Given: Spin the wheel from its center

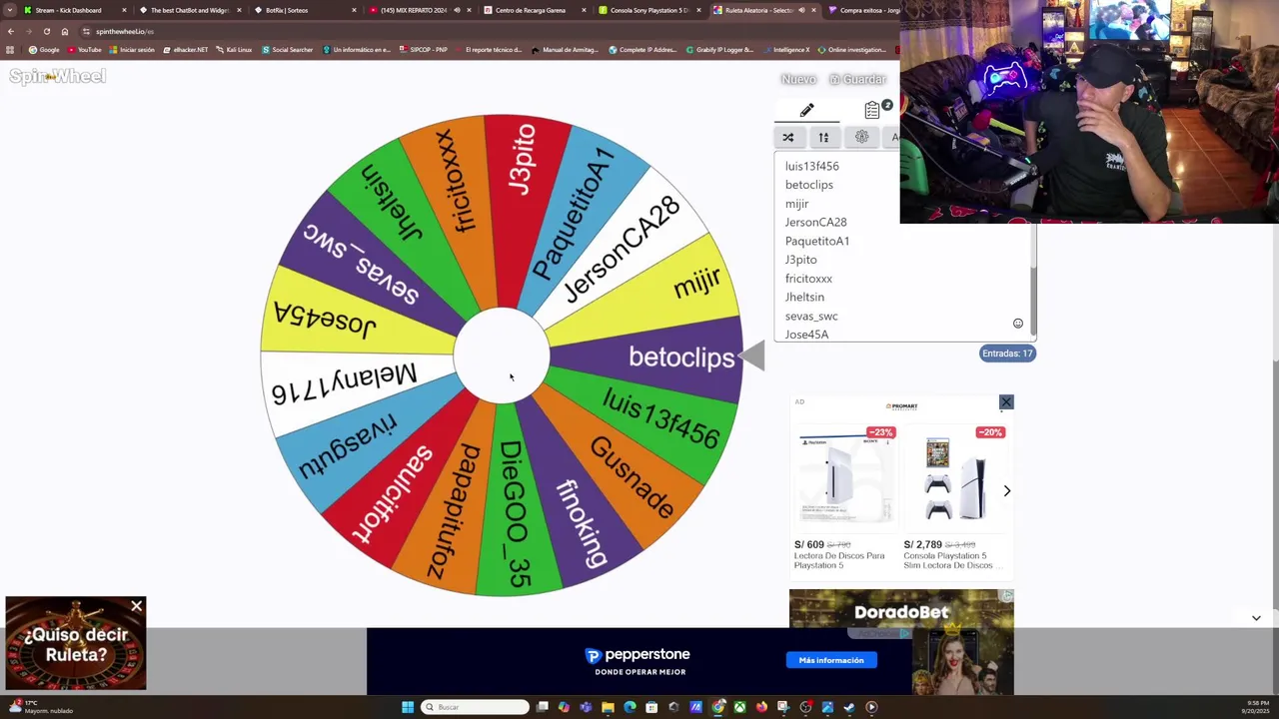Looking at the screenshot, I should (x=502, y=356).
